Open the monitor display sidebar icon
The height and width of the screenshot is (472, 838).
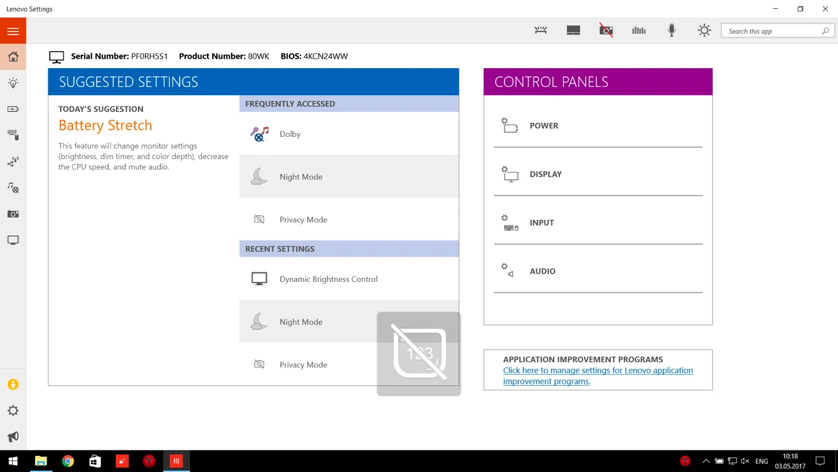13,240
